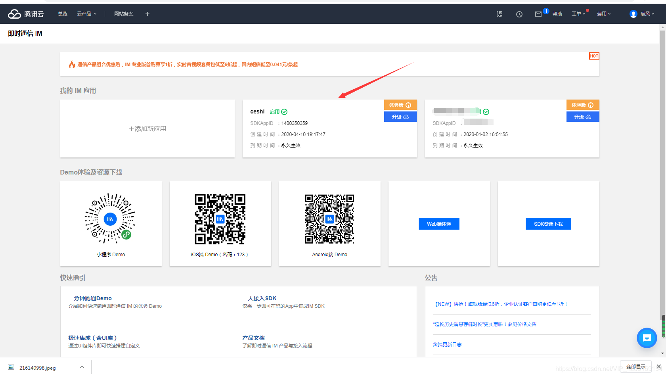Click the 即时通信 IM page title

(25, 34)
